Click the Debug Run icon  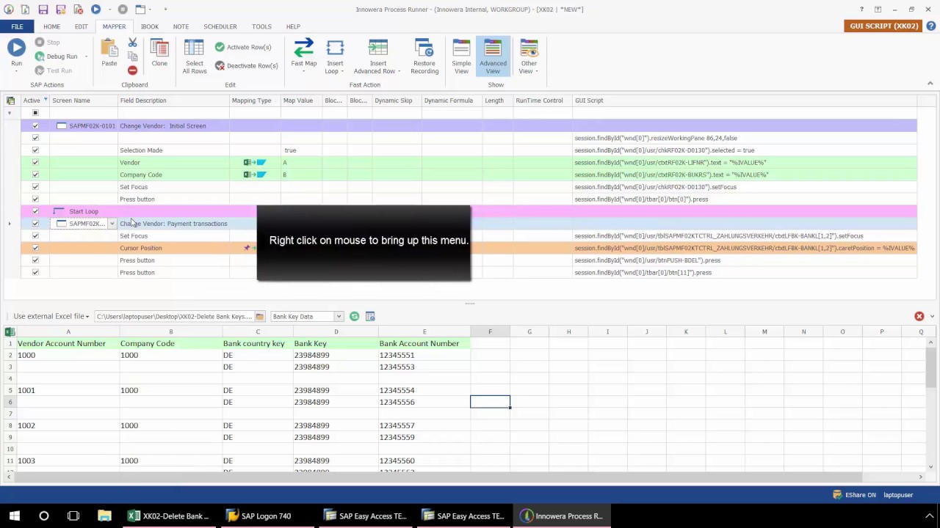(x=40, y=56)
